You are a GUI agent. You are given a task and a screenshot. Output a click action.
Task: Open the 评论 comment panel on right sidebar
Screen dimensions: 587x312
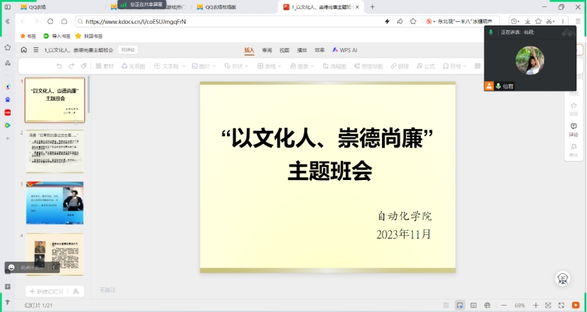(574, 129)
